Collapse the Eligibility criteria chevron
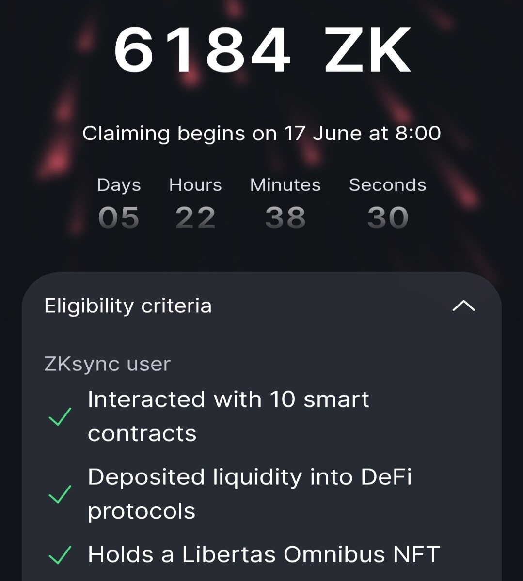523x581 pixels. [x=464, y=306]
